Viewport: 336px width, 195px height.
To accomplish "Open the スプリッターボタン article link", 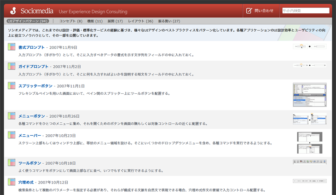I will coord(35,86).
